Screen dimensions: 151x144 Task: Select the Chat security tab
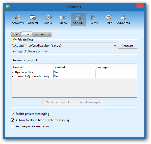(27, 34)
